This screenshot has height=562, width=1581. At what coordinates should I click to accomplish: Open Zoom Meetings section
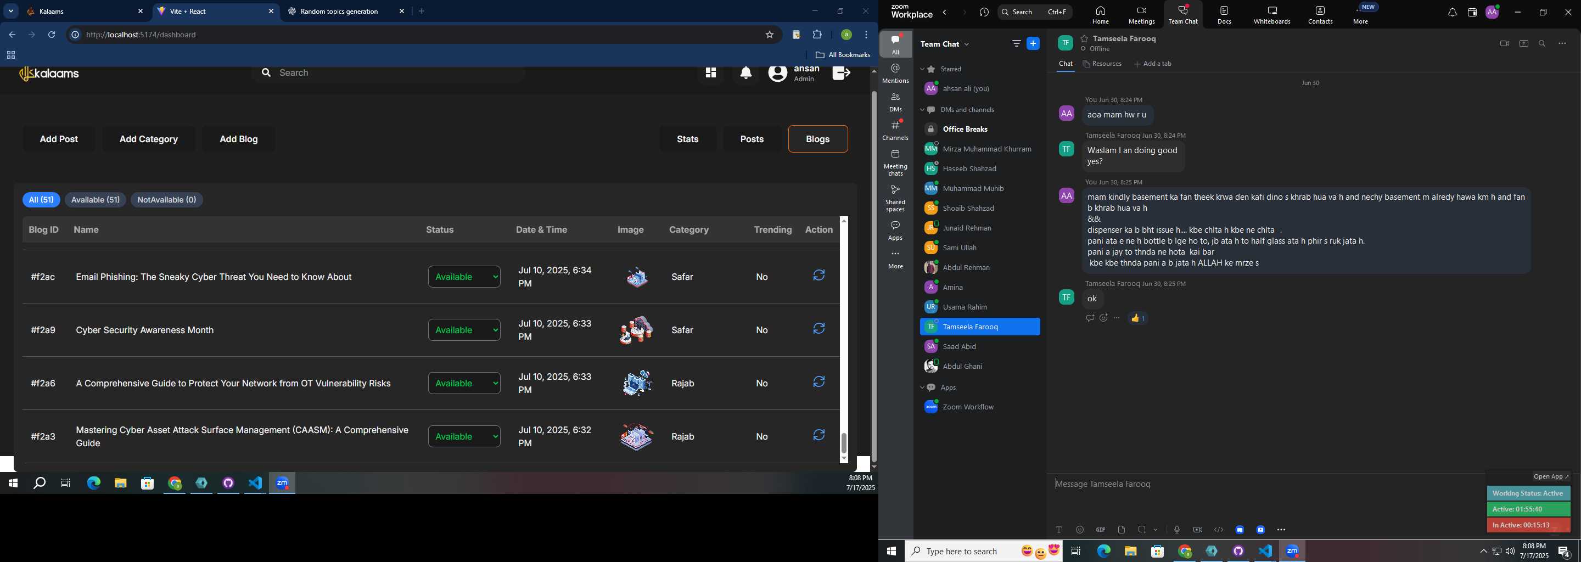click(x=1142, y=15)
